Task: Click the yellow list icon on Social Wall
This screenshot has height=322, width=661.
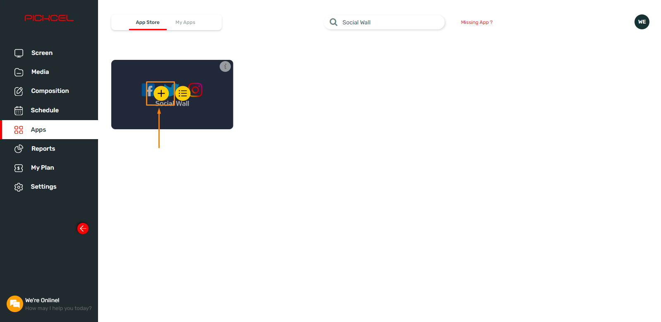Action: pos(183,93)
